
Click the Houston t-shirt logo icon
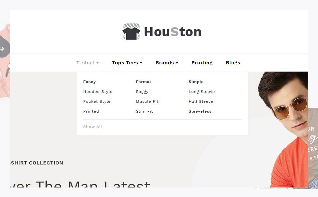coord(131,32)
